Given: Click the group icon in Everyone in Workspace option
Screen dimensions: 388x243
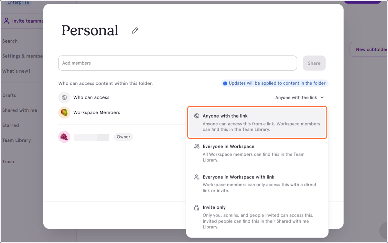Looking at the screenshot, I should pyautogui.click(x=197, y=147).
